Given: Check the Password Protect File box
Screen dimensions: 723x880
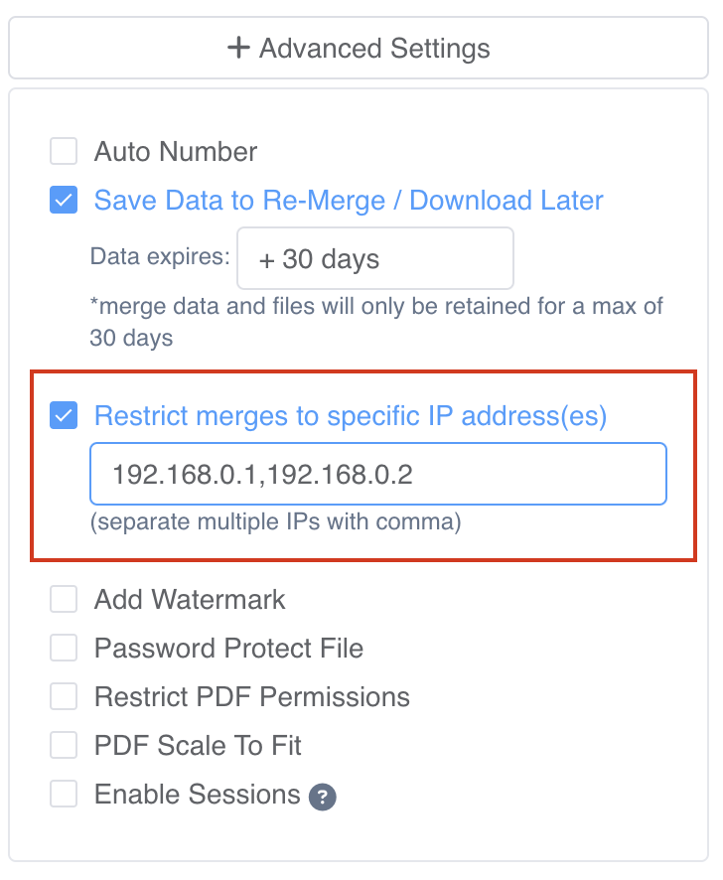Looking at the screenshot, I should 64,648.
